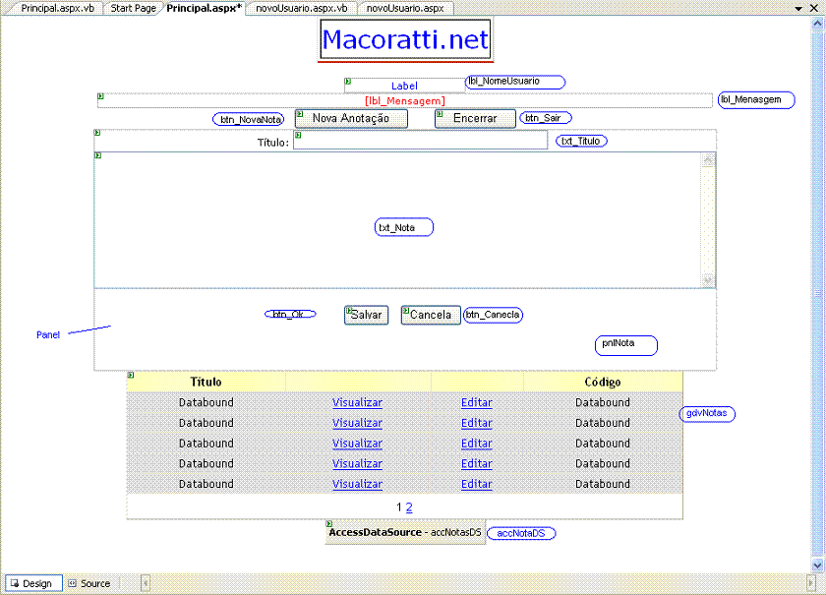Click the textarea's scroll down arrow
The height and width of the screenshot is (595, 826).
pos(708,281)
